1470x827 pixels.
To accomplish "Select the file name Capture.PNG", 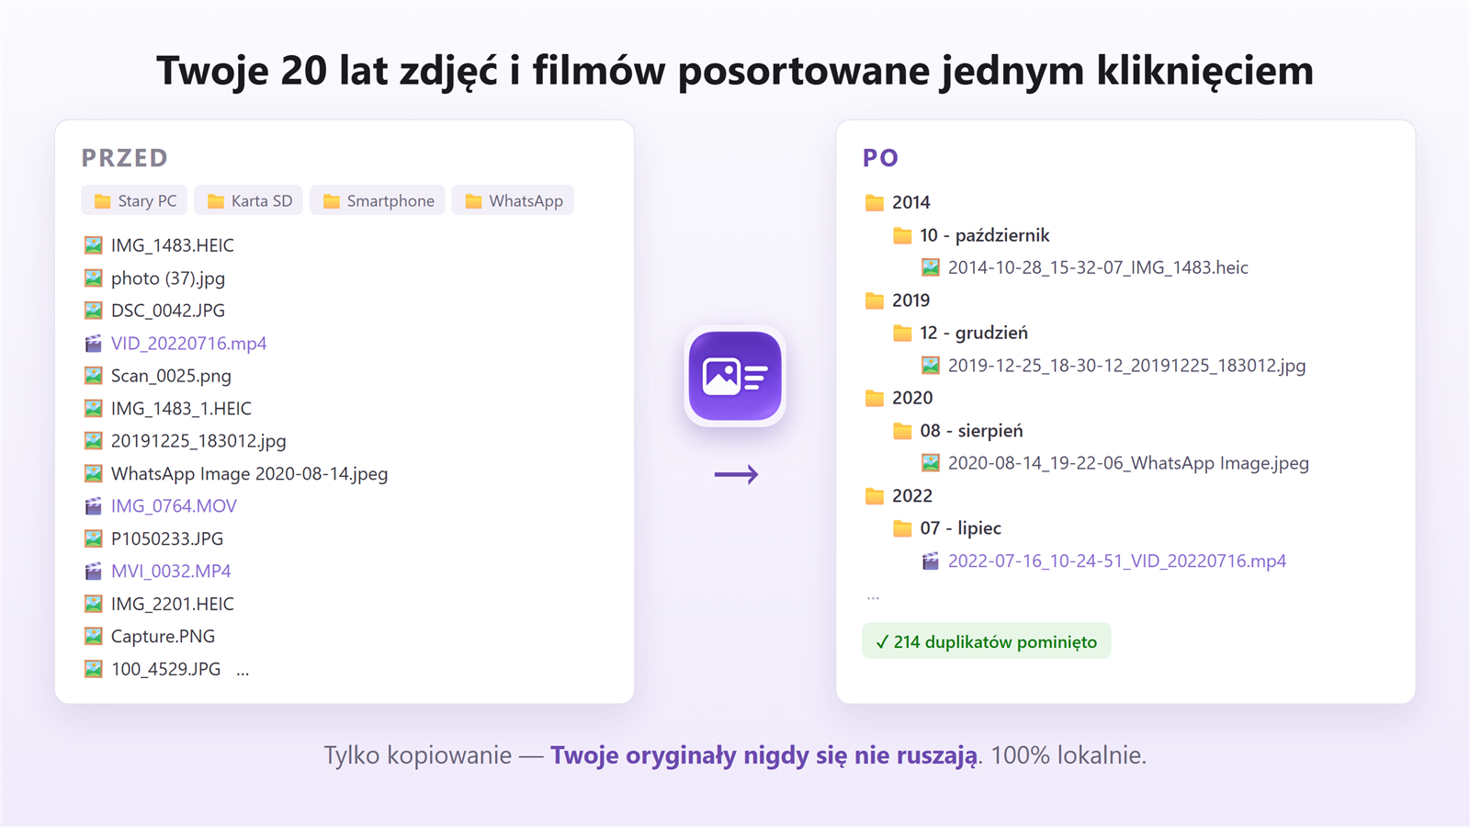I will [163, 636].
